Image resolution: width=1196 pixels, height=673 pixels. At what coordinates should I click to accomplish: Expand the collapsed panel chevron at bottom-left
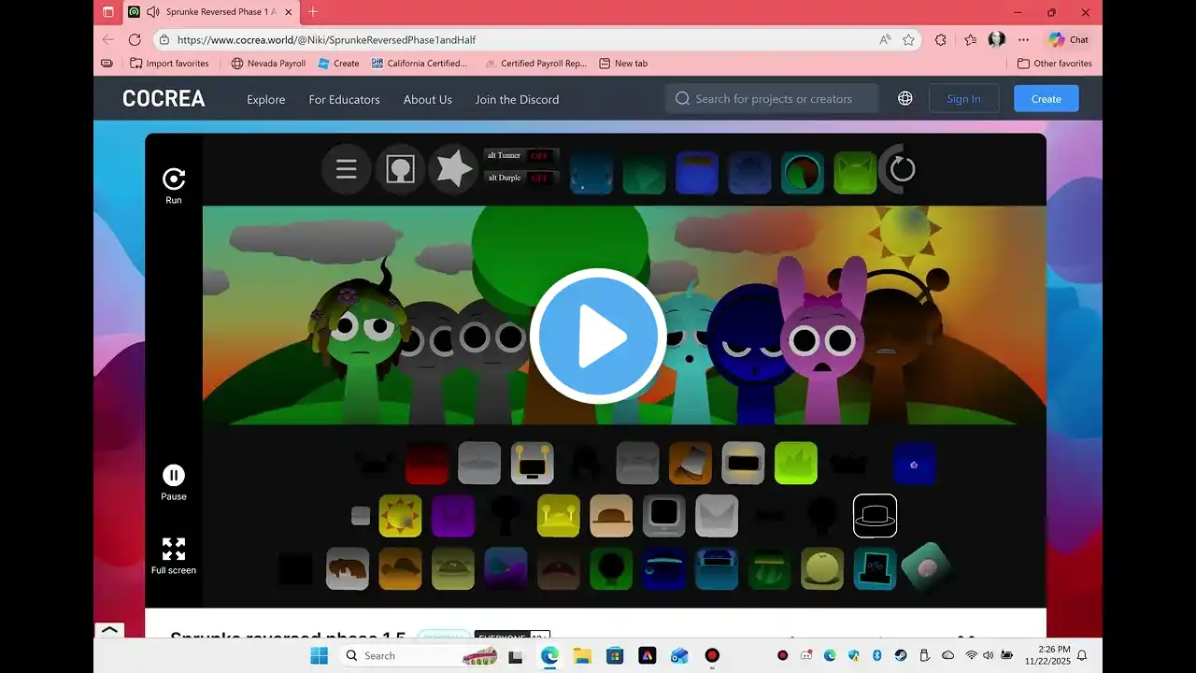tap(109, 631)
